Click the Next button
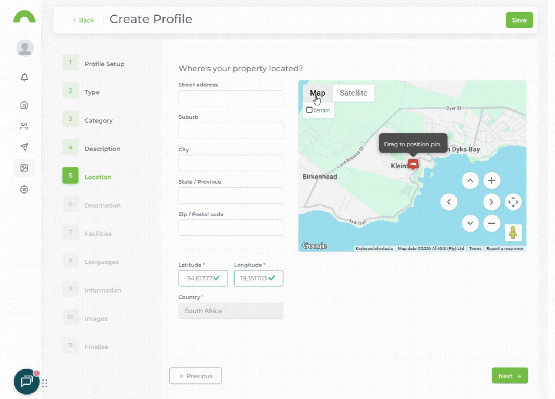Screen dimensions: 555x399 (509, 376)
